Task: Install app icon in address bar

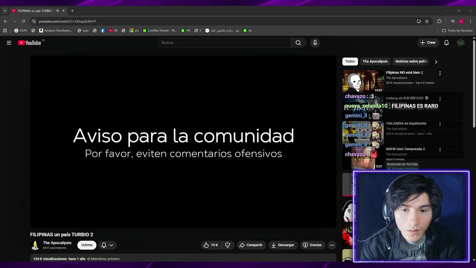Action: [x=419, y=21]
